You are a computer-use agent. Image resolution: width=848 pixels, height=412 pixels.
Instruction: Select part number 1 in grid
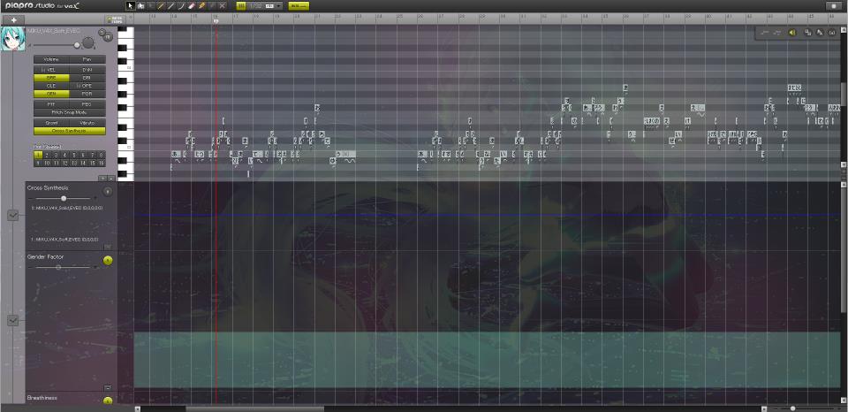coord(38,155)
